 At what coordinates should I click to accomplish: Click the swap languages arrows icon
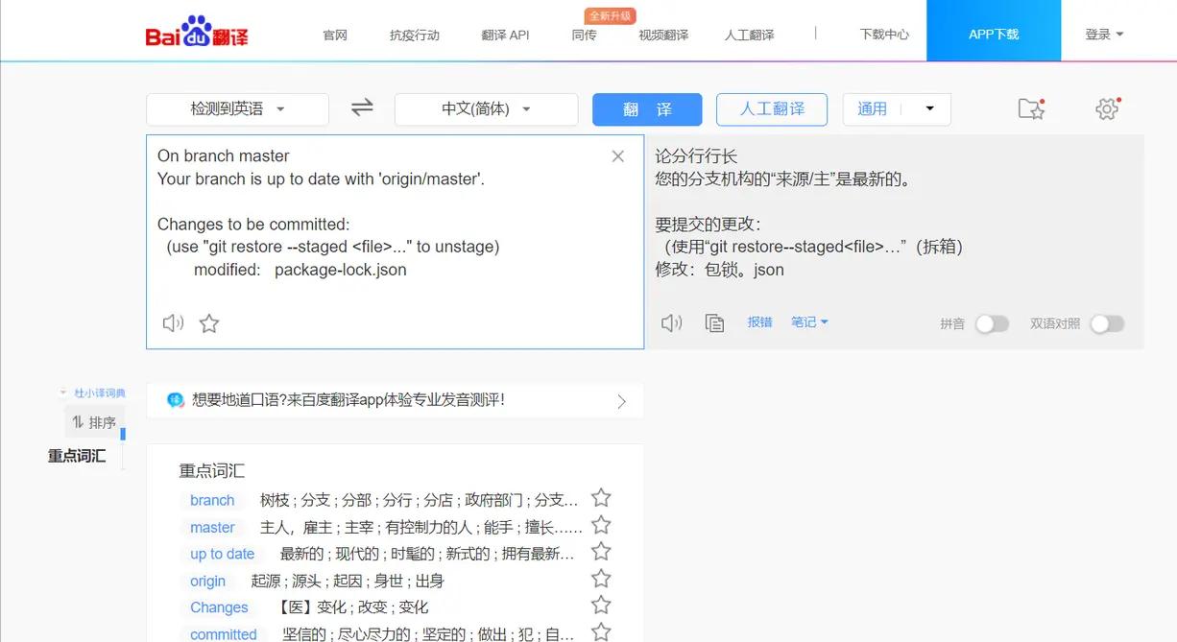(362, 108)
